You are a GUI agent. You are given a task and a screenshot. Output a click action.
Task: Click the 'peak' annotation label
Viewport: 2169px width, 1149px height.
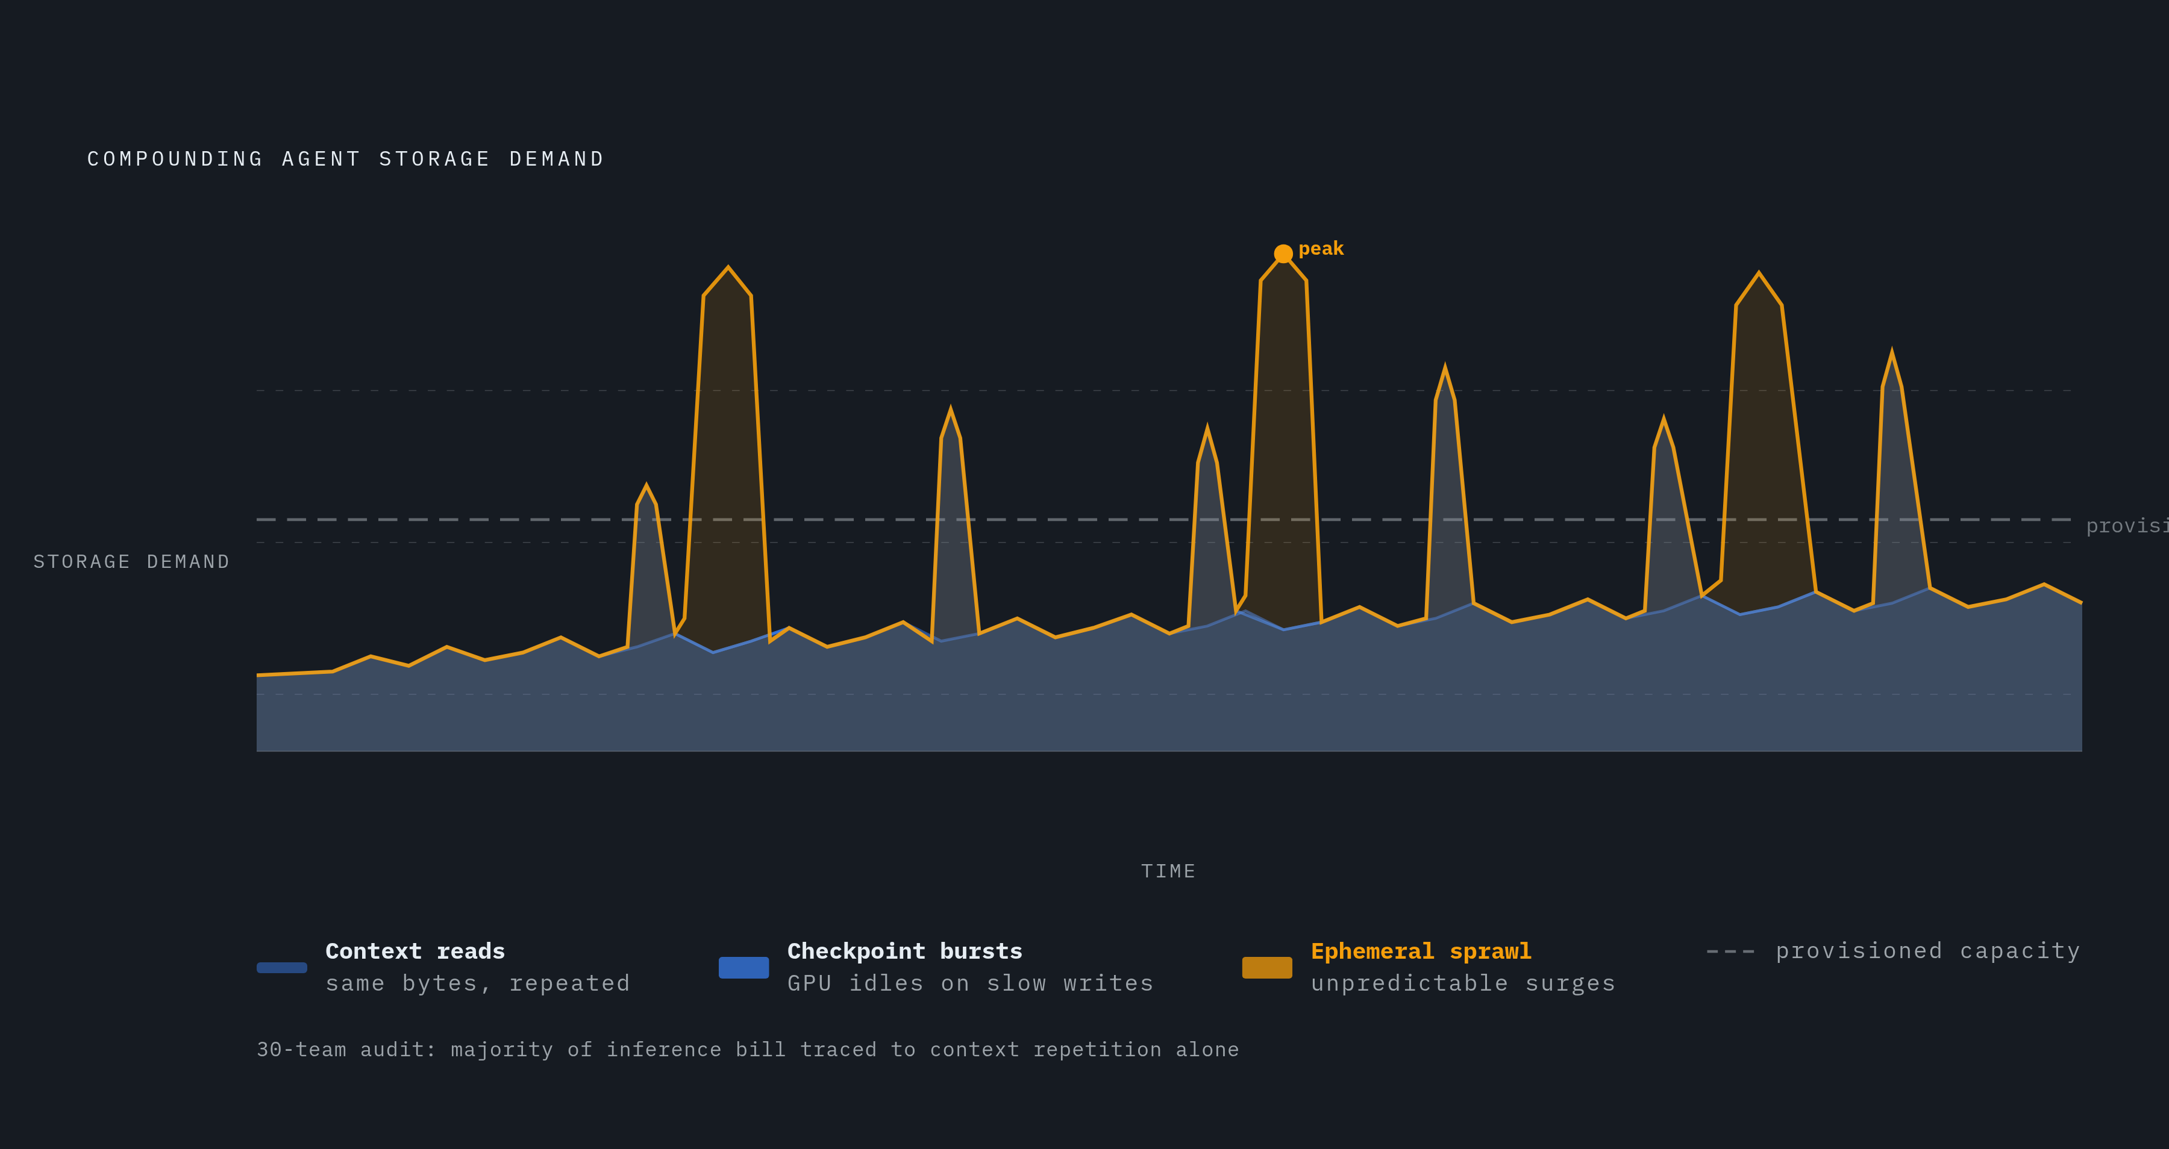pos(1320,249)
